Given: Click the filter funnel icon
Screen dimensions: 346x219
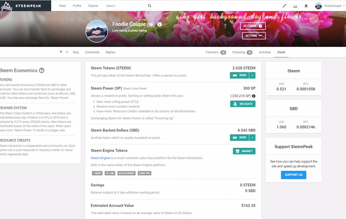Looking at the screenshot, I should pos(61,52).
